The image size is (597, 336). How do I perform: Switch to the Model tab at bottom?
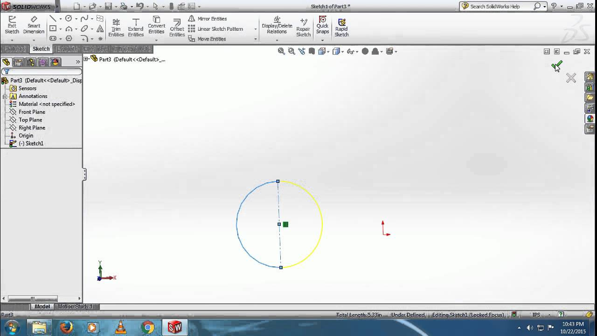pyautogui.click(x=42, y=307)
